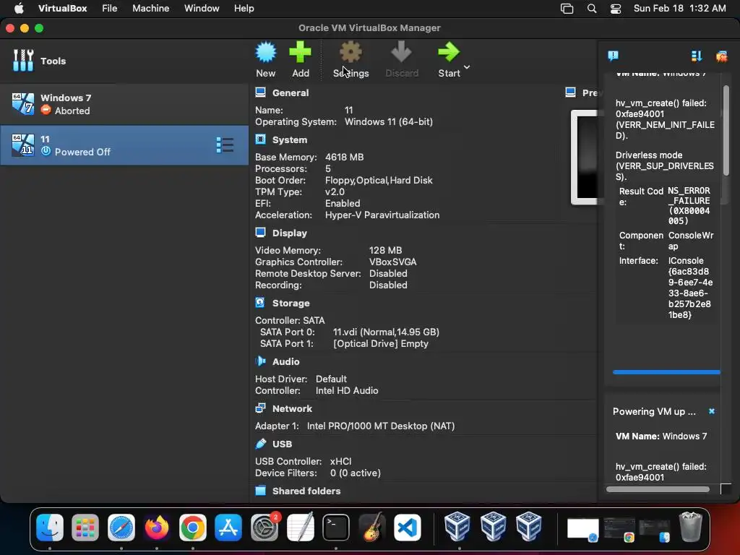Click the notification panel vertical scrollbar
The height and width of the screenshot is (555, 740).
click(x=726, y=130)
